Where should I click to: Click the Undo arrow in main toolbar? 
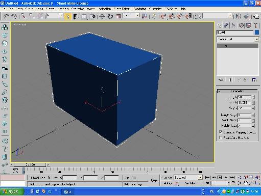[x=6, y=16]
